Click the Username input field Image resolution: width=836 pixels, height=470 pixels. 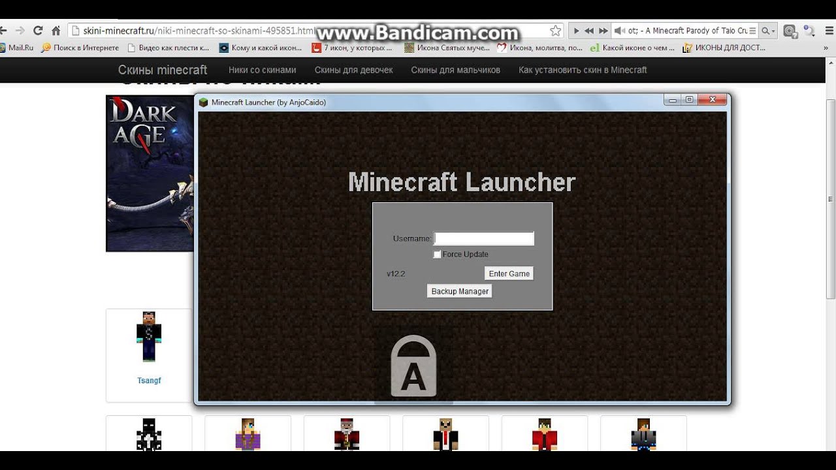(484, 238)
